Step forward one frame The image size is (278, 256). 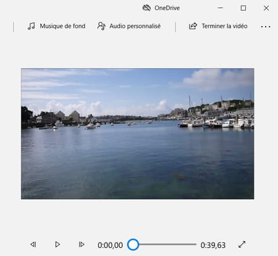[x=82, y=244]
